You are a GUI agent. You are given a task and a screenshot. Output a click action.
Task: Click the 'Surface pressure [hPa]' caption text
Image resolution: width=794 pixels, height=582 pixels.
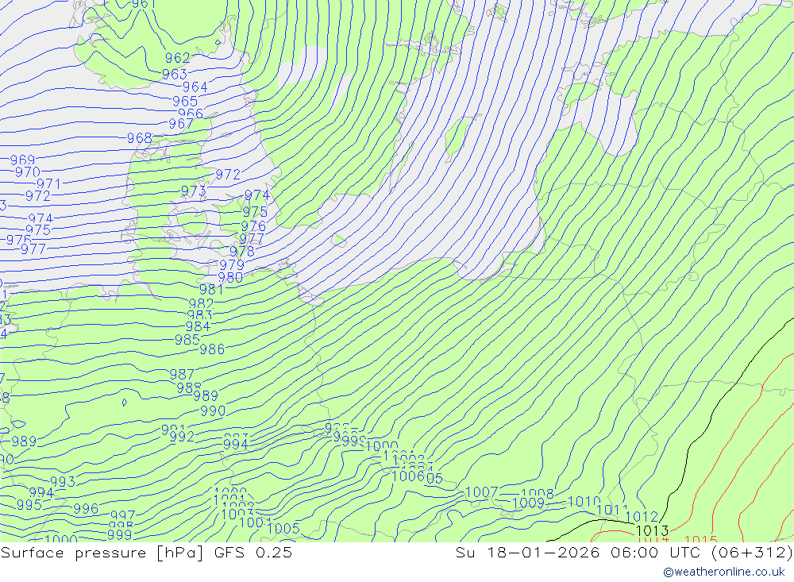102,552
